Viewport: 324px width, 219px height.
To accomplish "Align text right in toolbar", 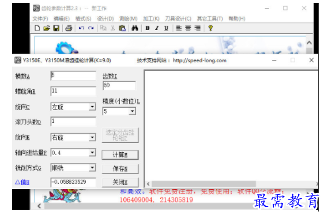I will point(198,28).
